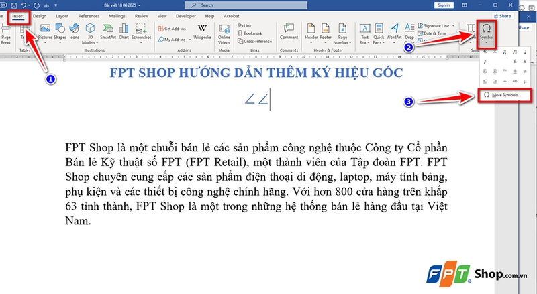Switch to the Design tab

tap(40, 16)
